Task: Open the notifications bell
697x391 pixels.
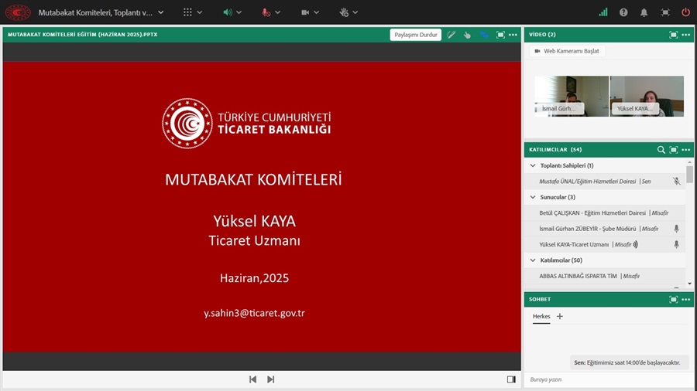Action: 644,12
